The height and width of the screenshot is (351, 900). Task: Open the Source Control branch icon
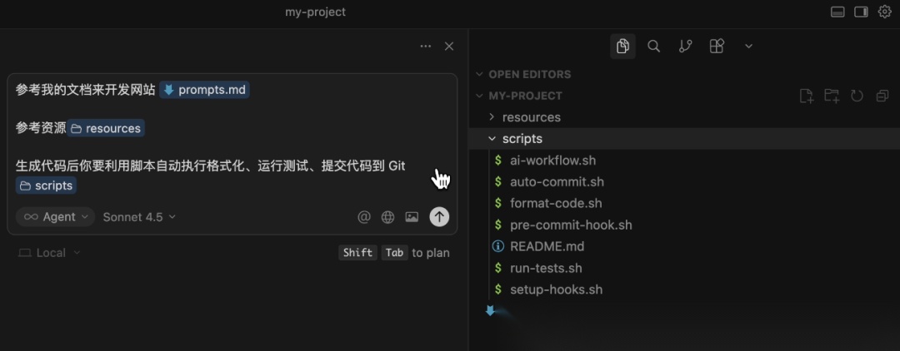[x=685, y=47]
